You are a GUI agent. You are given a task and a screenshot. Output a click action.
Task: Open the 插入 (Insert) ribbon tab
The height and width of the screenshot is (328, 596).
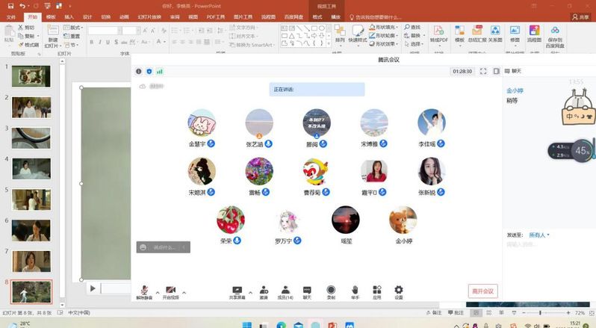pos(69,16)
